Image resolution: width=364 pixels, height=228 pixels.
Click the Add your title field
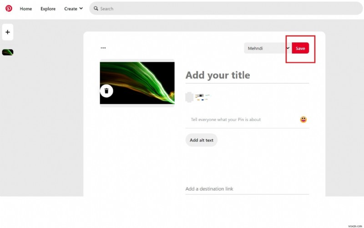tap(247, 75)
